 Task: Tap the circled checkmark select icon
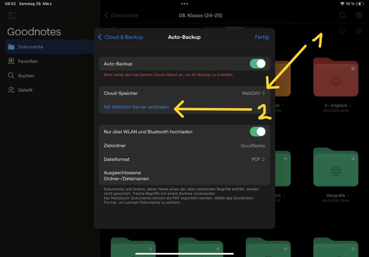coord(342,31)
